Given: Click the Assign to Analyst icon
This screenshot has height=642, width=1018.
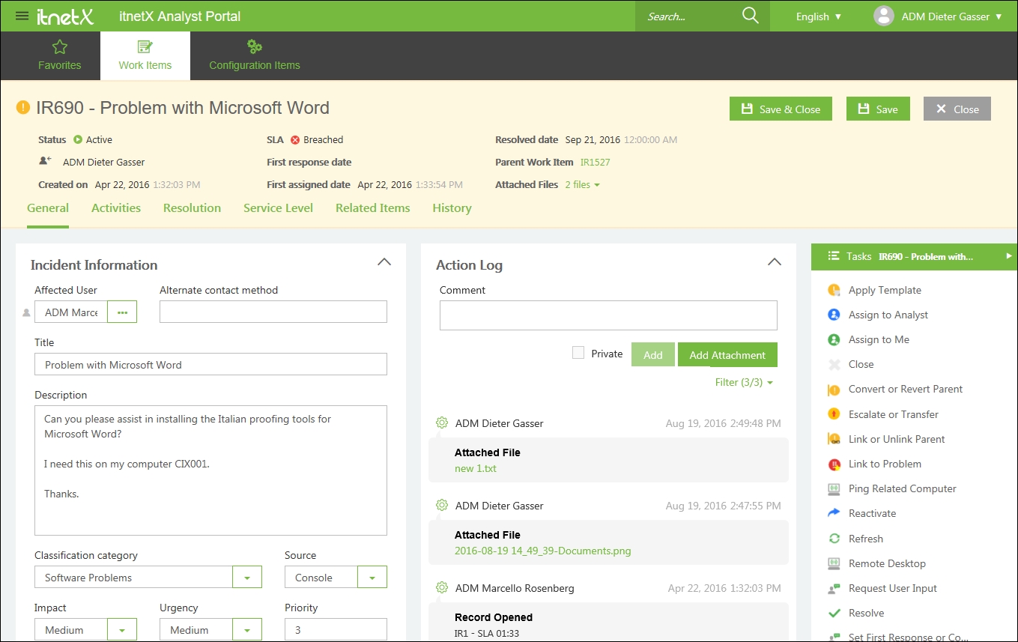Looking at the screenshot, I should (x=834, y=315).
